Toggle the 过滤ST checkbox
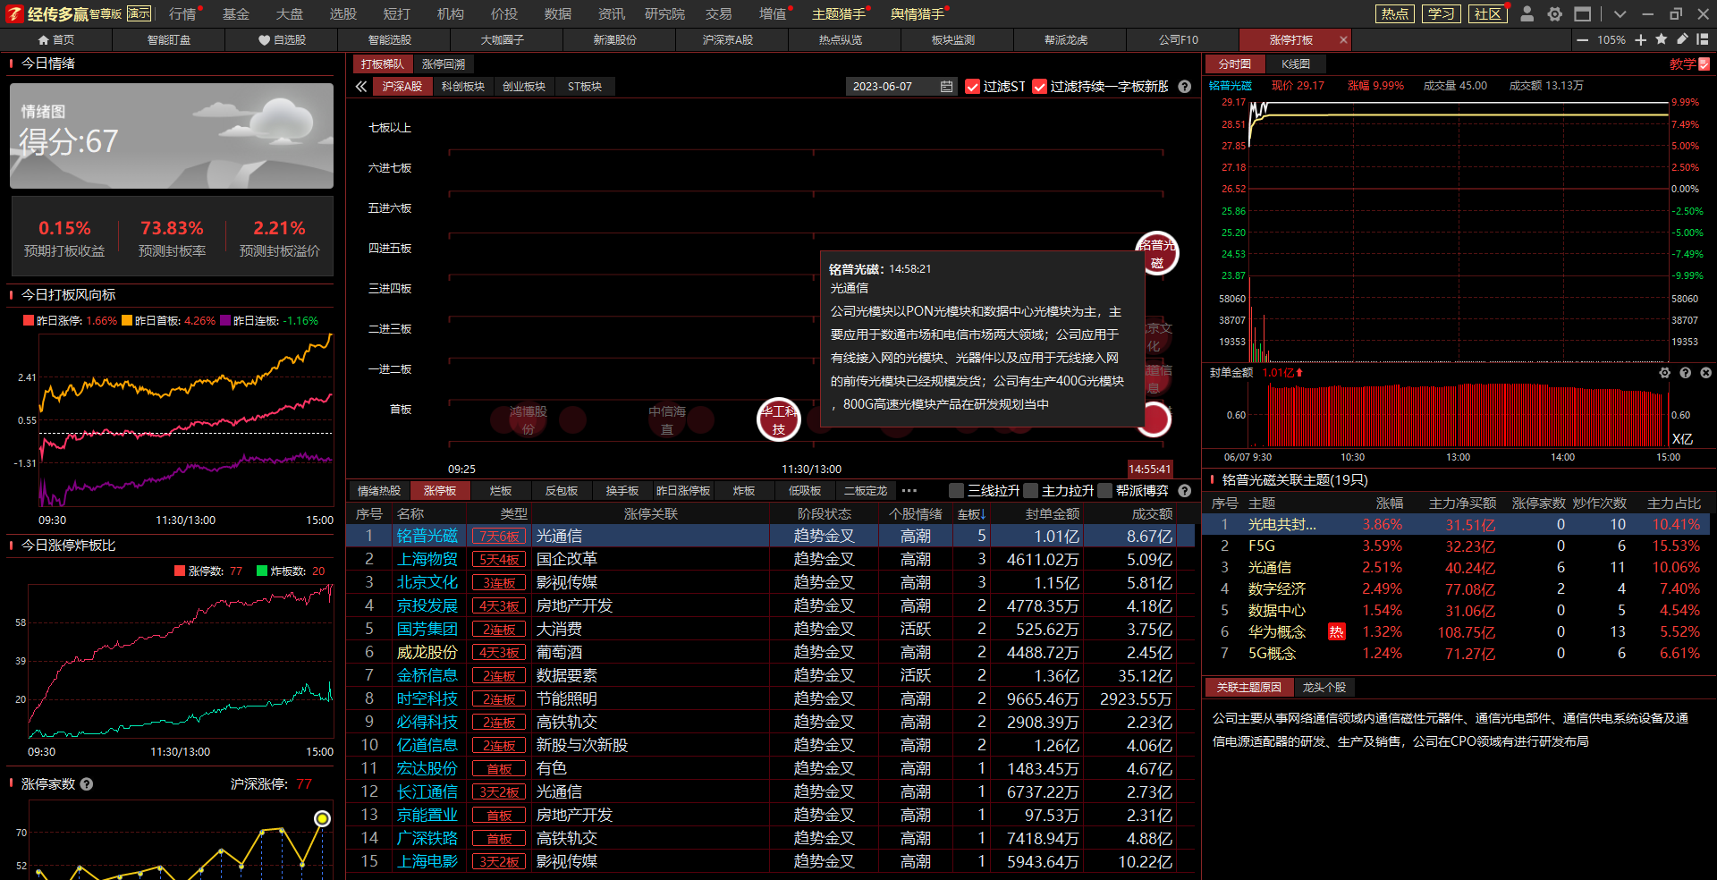This screenshot has height=880, width=1717. pyautogui.click(x=973, y=87)
